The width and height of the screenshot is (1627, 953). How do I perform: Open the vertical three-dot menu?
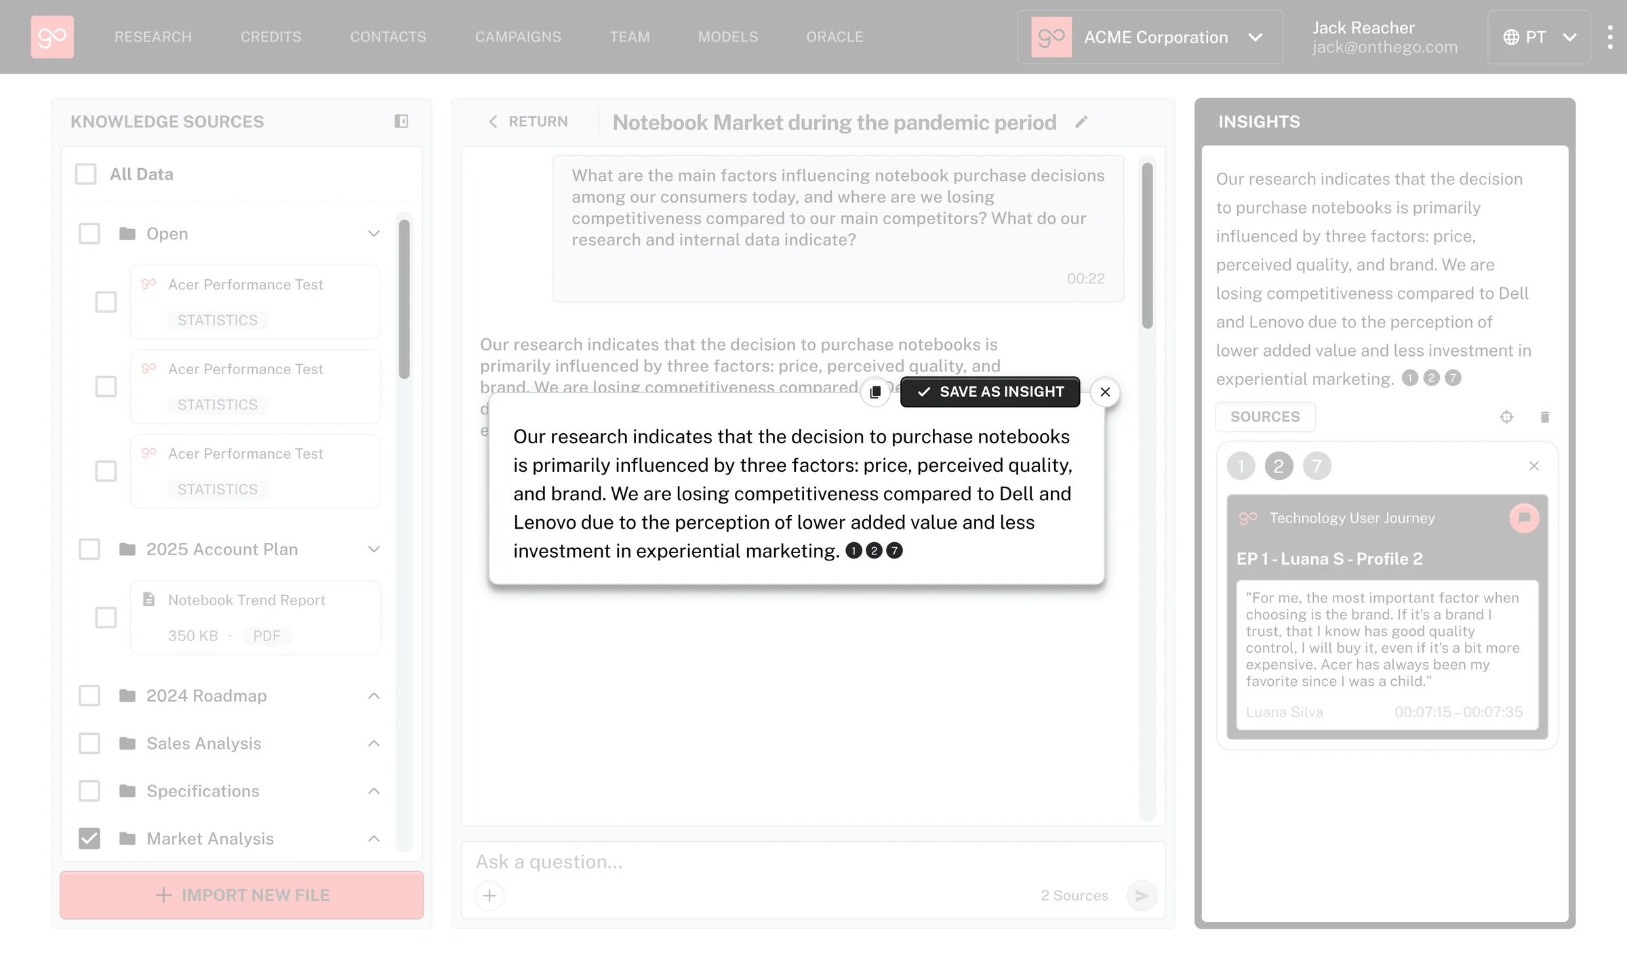(x=1610, y=37)
